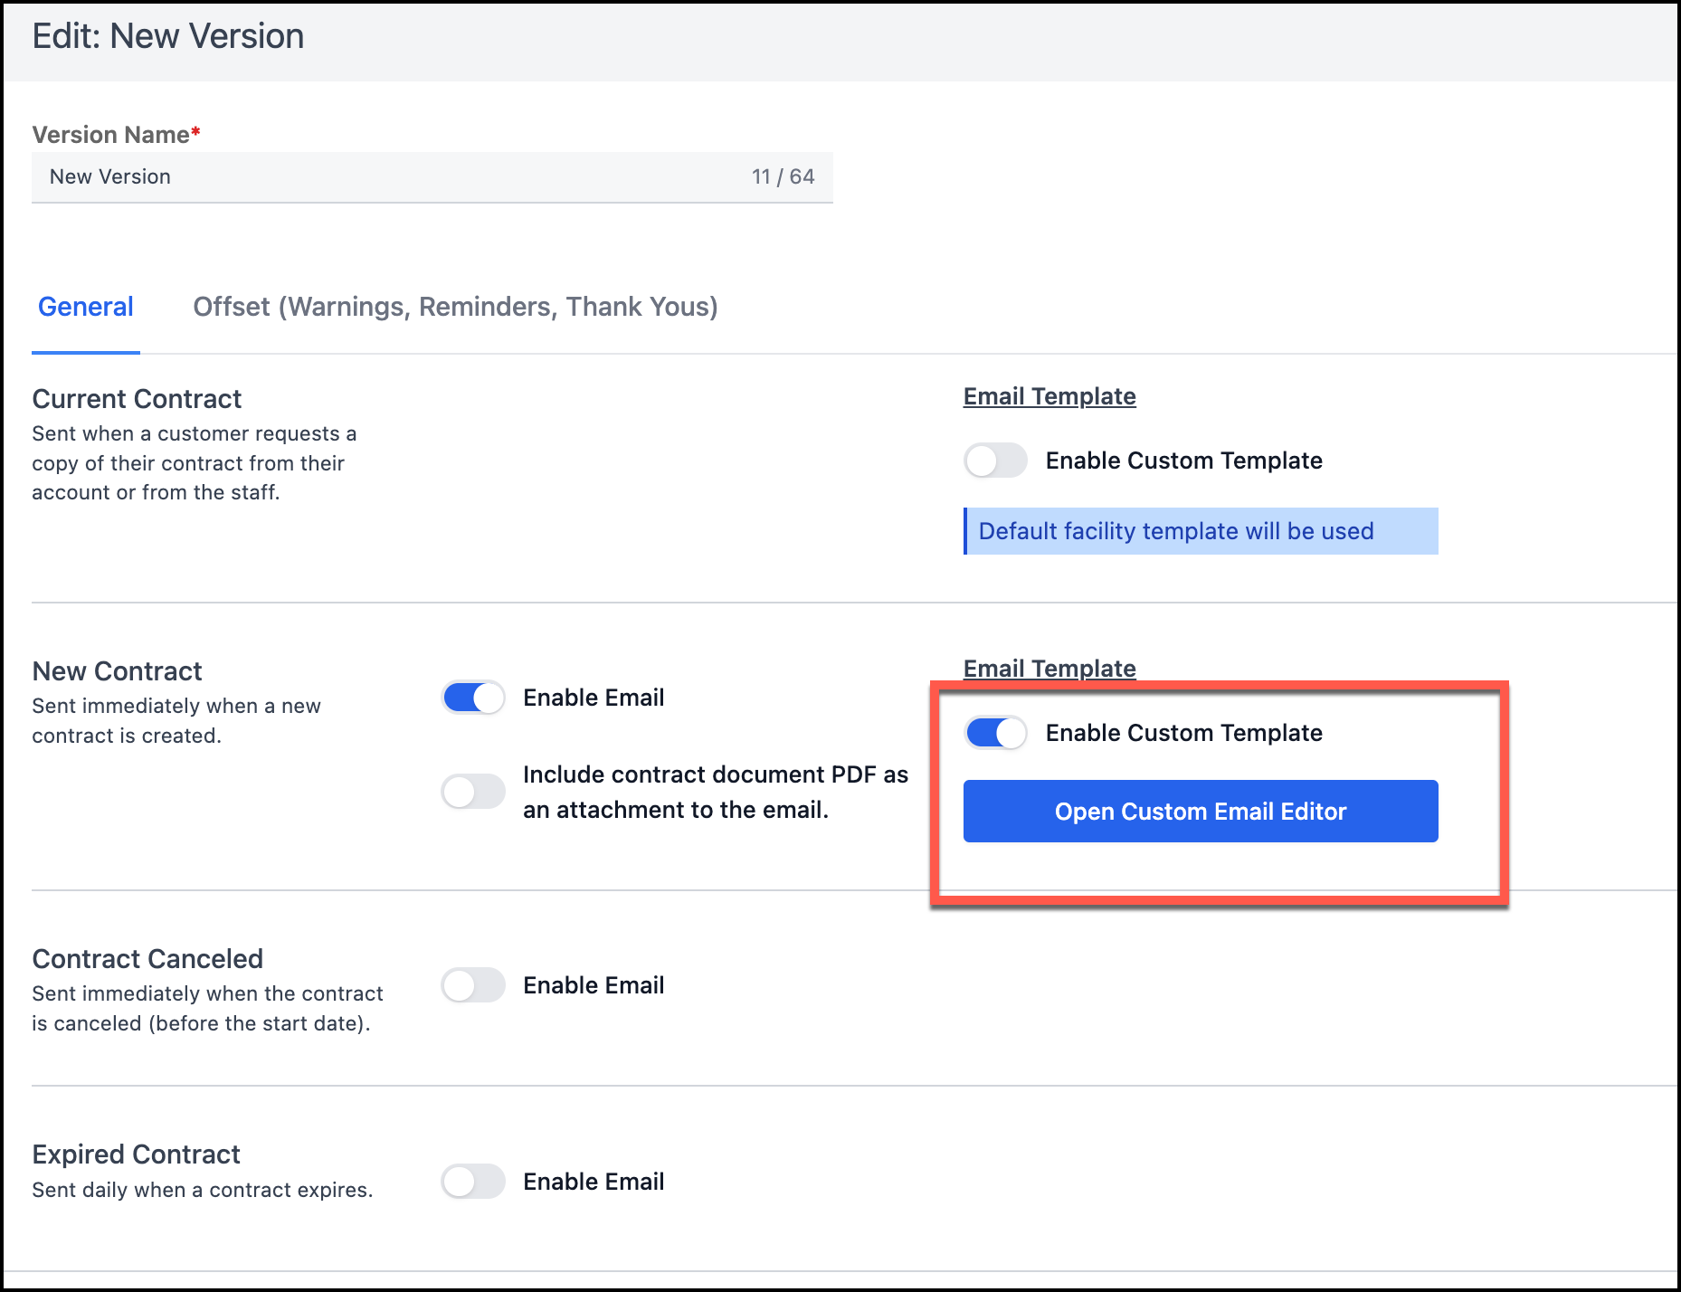The image size is (1681, 1292).
Task: Turn on Enable Email switch for Expired Contract
Action: [473, 1182]
